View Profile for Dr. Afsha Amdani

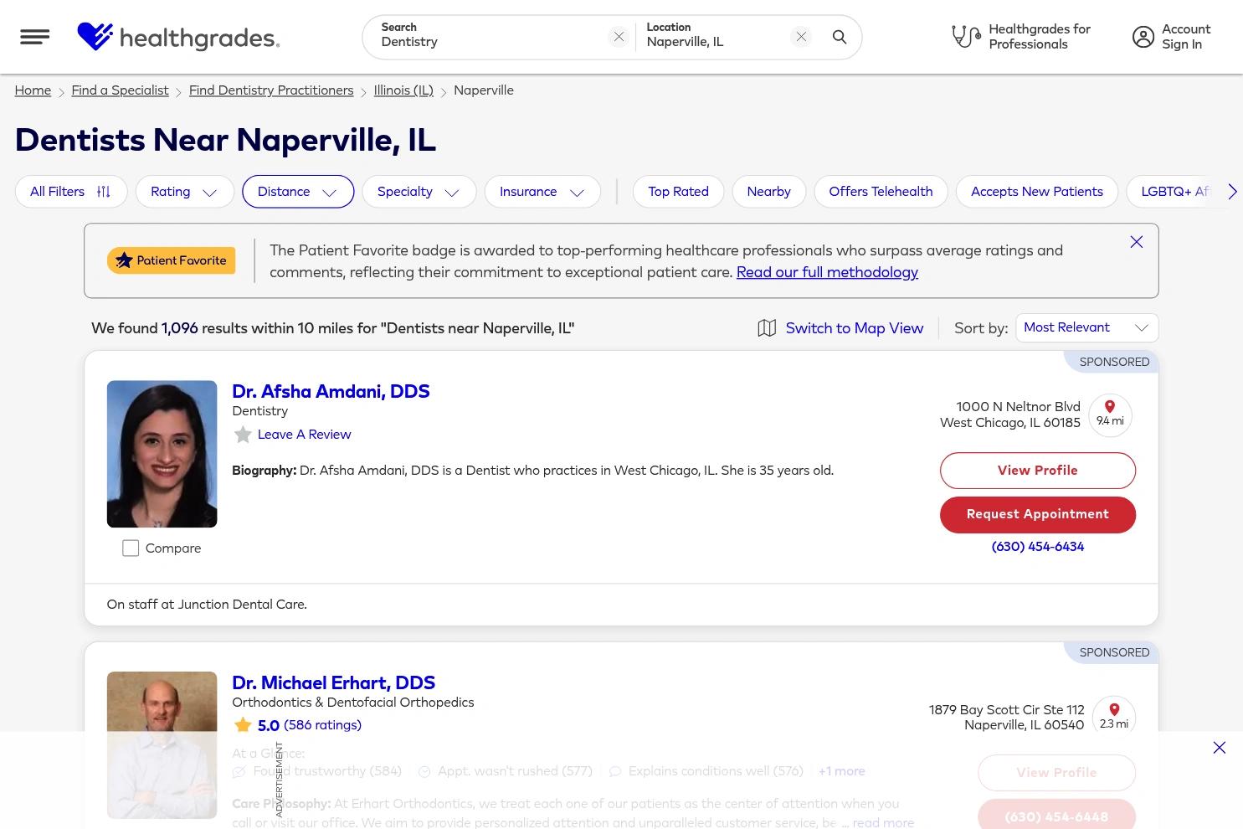(1037, 471)
